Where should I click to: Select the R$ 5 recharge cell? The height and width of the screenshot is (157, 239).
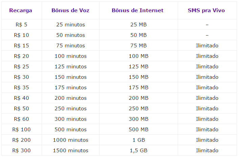click(x=21, y=25)
